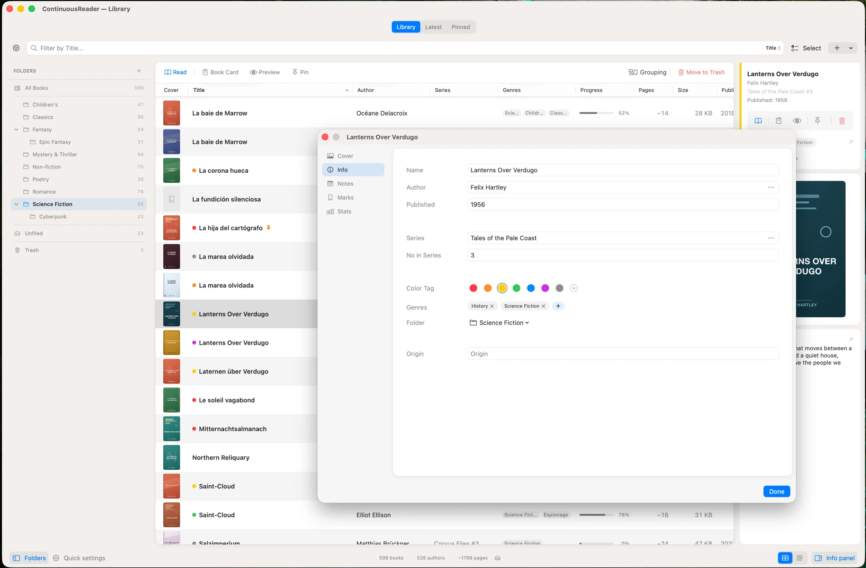Toggle preview eye icon in info panel

pos(797,121)
